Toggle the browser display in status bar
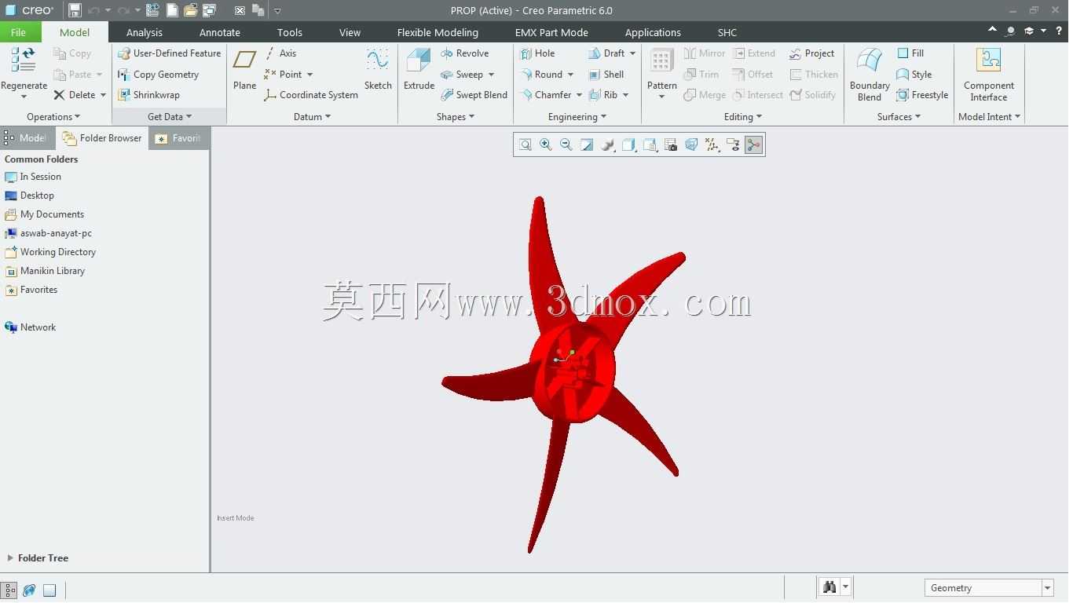Image resolution: width=1073 pixels, height=603 pixels. pyautogui.click(x=29, y=590)
